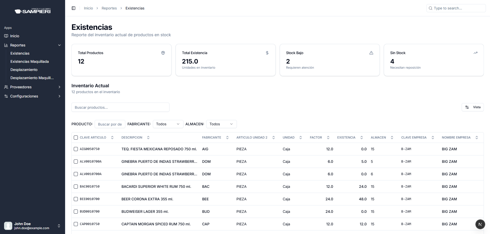The height and width of the screenshot is (234, 490).
Task: Sort by the FABRICANTE column arrows
Action: (x=227, y=138)
